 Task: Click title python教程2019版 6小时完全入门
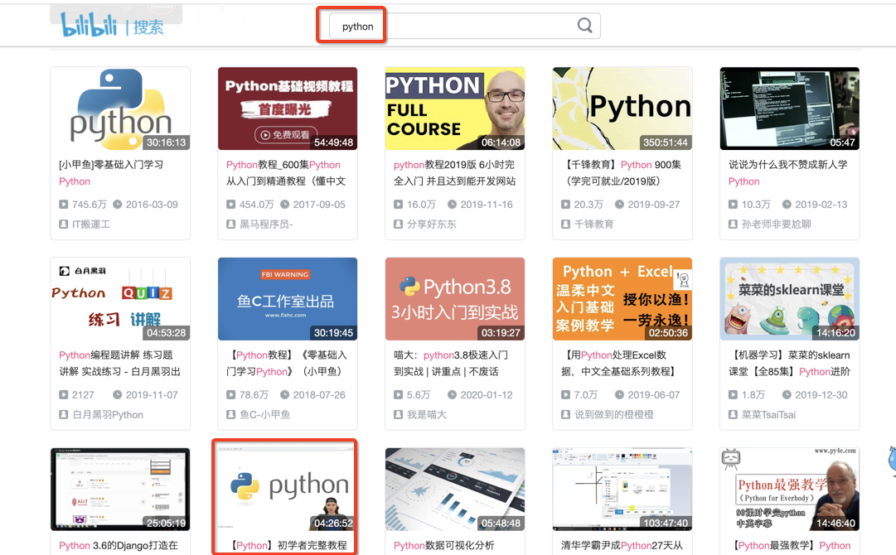[x=454, y=173]
